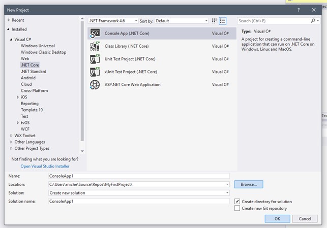The height and width of the screenshot is (228, 327).
Task: Switch template list to small icons view
Action: [x=214, y=21]
